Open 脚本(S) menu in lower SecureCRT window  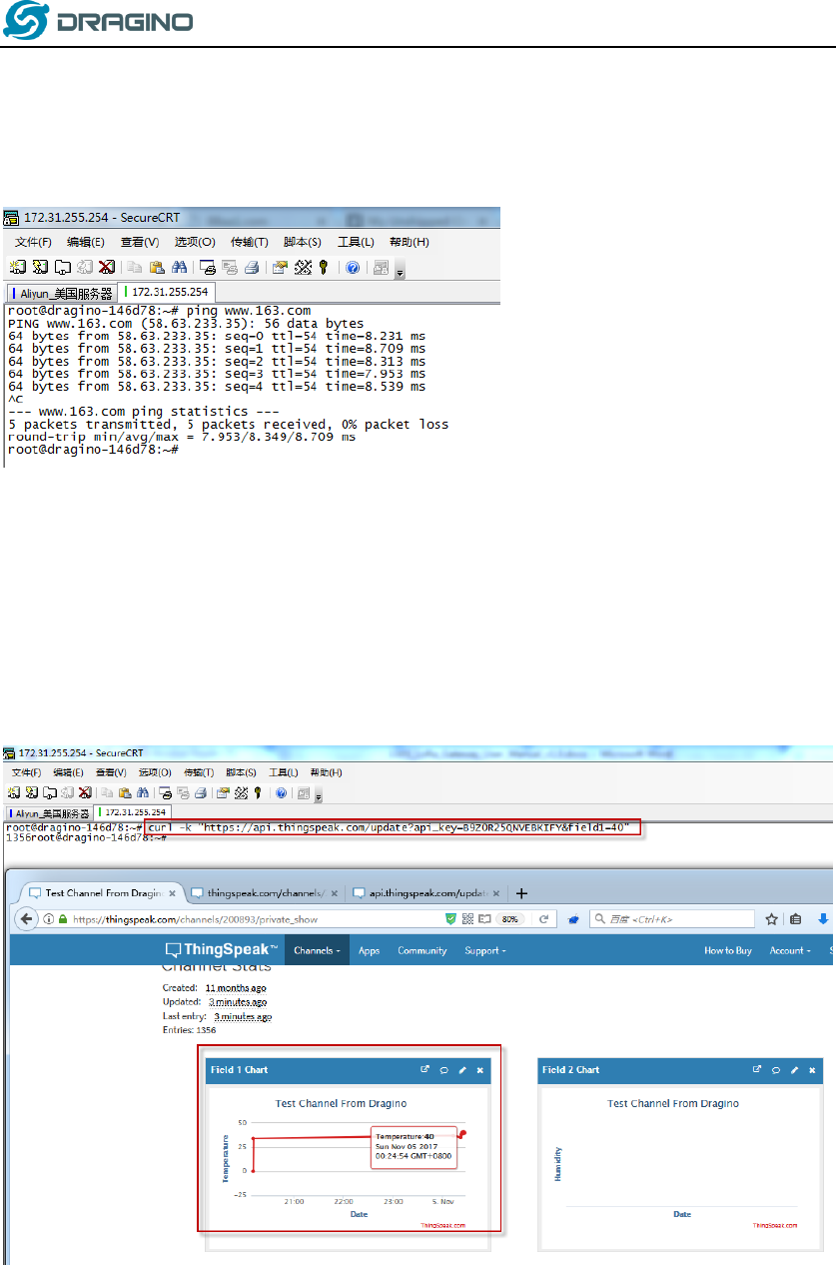pos(241,772)
